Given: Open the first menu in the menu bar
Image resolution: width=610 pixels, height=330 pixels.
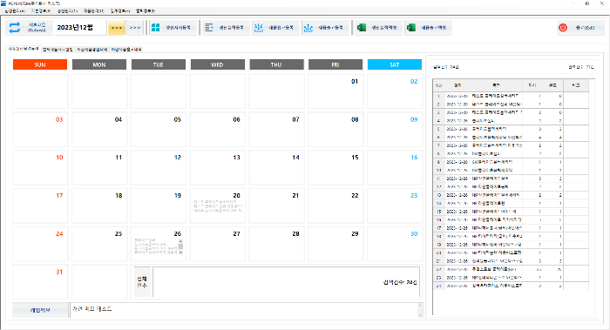Looking at the screenshot, I should tap(15, 10).
